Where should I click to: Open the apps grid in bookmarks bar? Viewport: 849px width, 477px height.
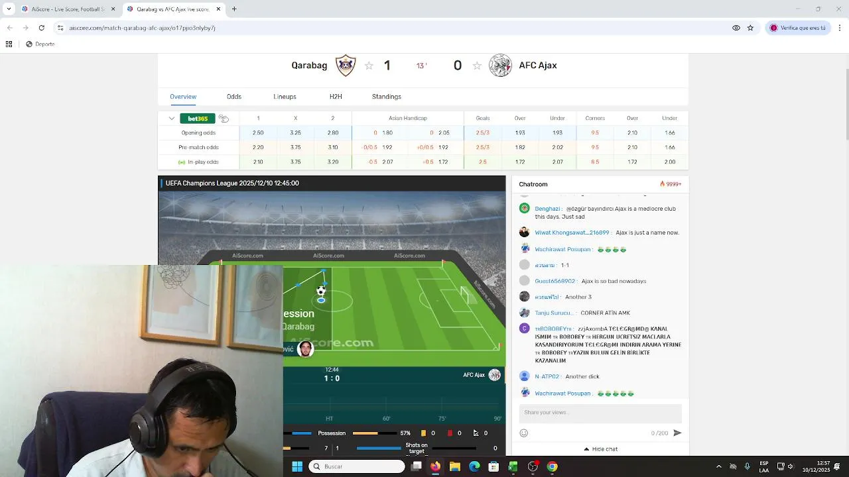tap(9, 44)
